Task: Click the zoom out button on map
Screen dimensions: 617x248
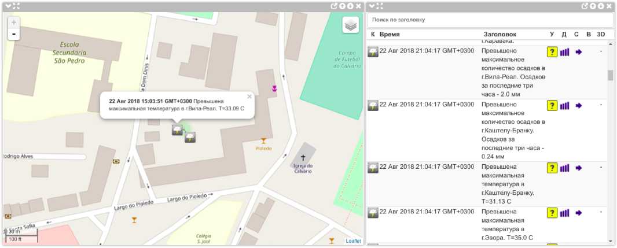Action: [14, 34]
